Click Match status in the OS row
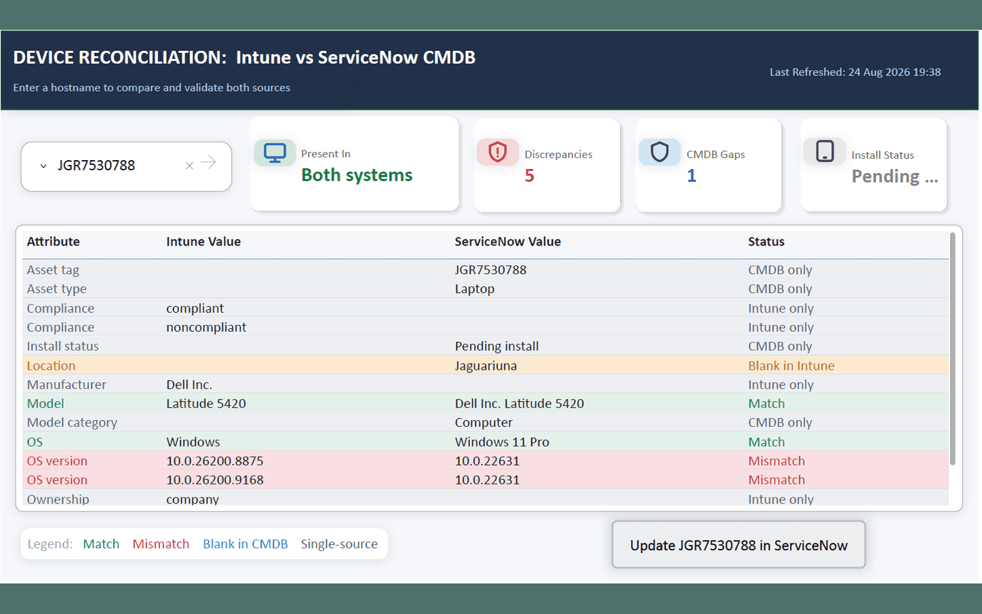This screenshot has width=982, height=614. (766, 442)
